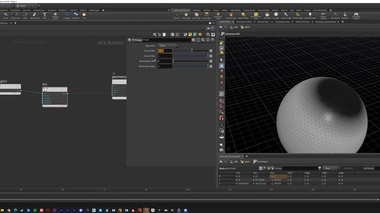Open the Destination Min parameter gear menu
The width and height of the screenshot is (380, 213).
[211, 61]
